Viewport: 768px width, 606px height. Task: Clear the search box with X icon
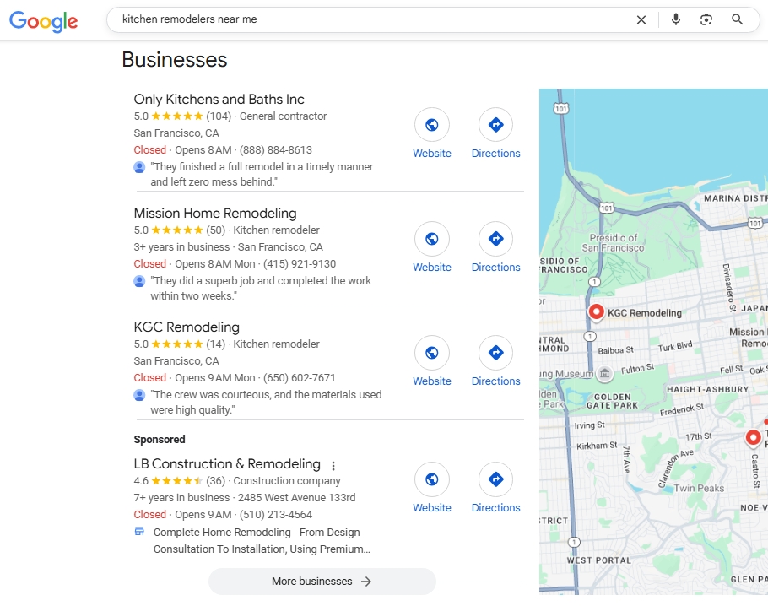tap(641, 19)
